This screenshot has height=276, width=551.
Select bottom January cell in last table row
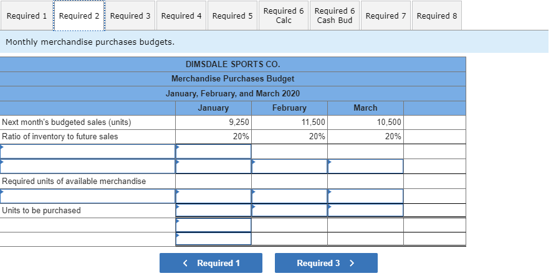coord(213,239)
